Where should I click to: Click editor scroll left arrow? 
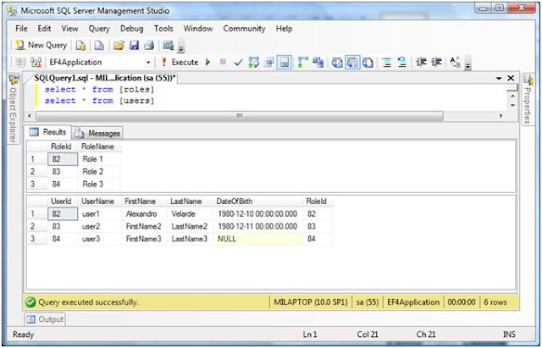click(30, 116)
